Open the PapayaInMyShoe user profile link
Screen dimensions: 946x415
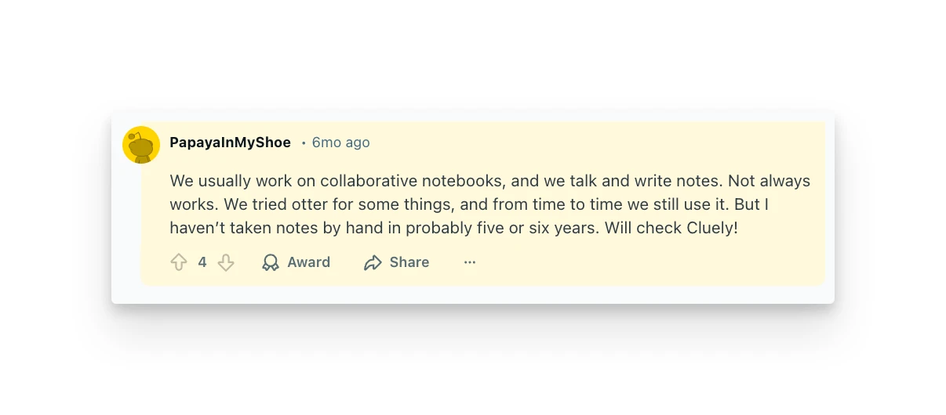230,143
